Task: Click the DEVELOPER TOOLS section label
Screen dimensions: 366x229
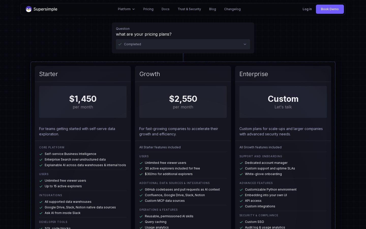Action: 53,222
